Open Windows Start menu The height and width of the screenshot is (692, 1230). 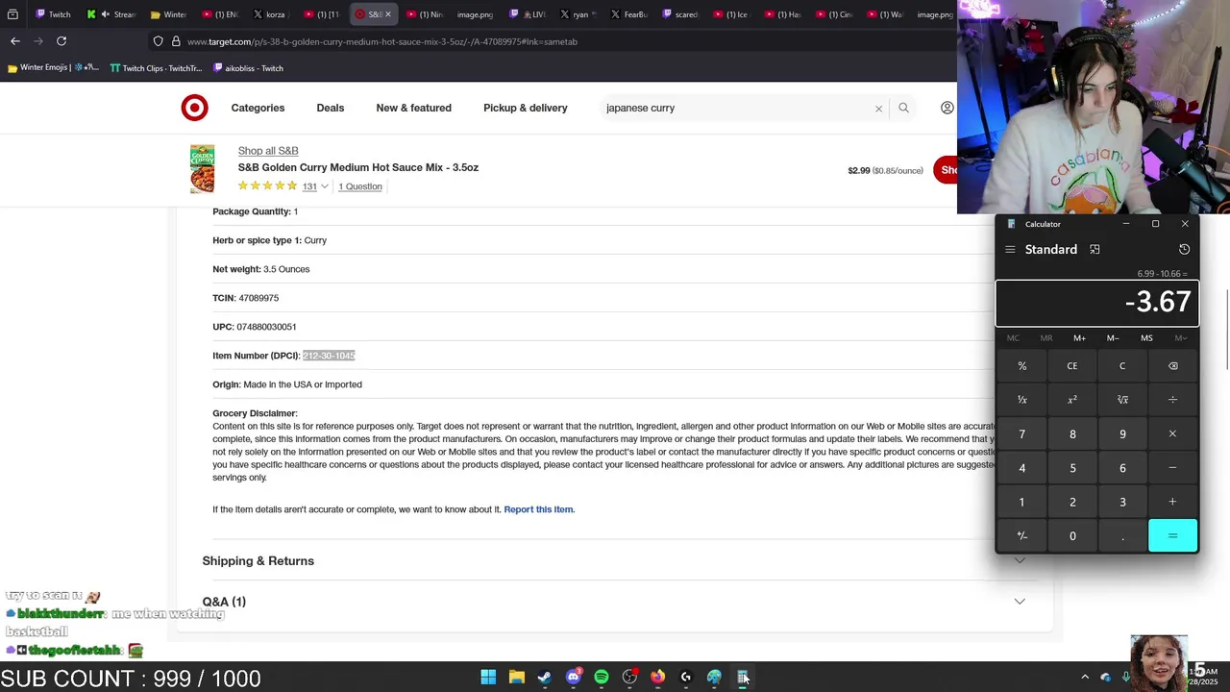(x=488, y=678)
